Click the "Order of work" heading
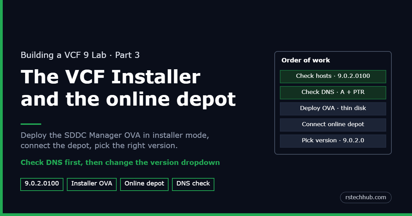 click(306, 60)
